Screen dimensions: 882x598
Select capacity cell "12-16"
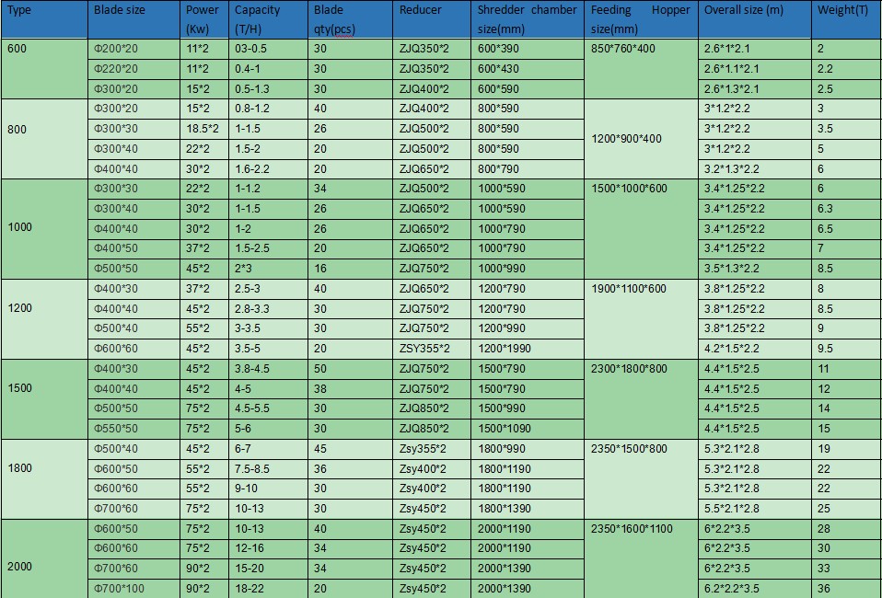[x=268, y=548]
